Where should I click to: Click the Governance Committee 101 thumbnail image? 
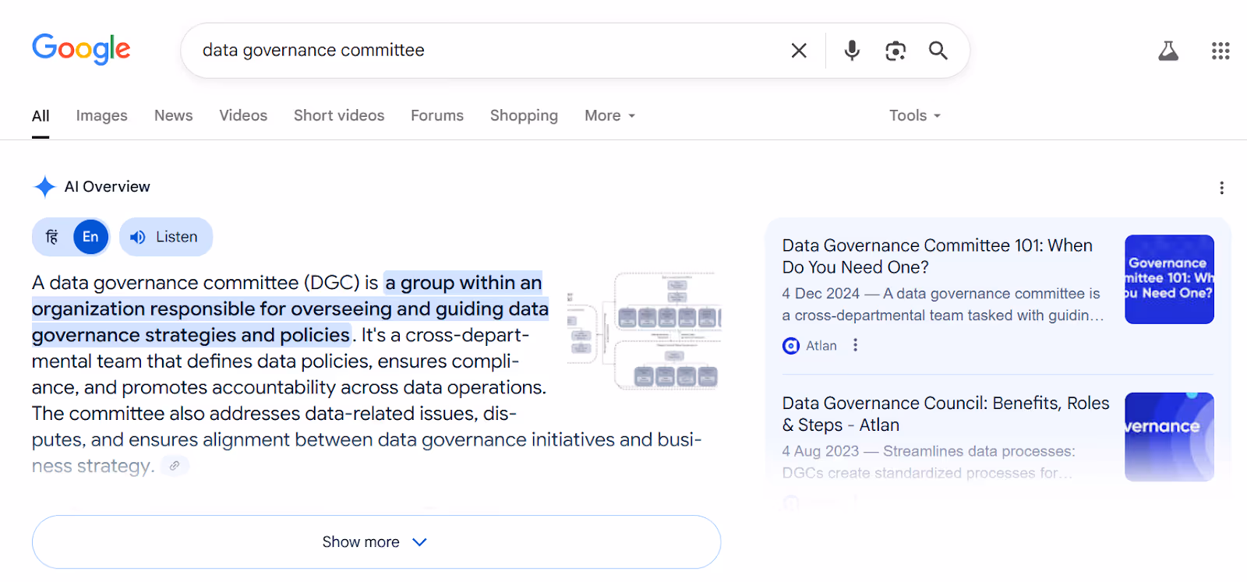point(1169,279)
